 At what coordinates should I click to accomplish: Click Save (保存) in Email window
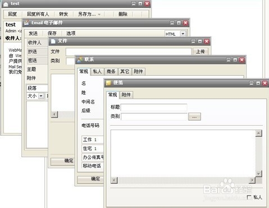pyautogui.click(x=52, y=33)
